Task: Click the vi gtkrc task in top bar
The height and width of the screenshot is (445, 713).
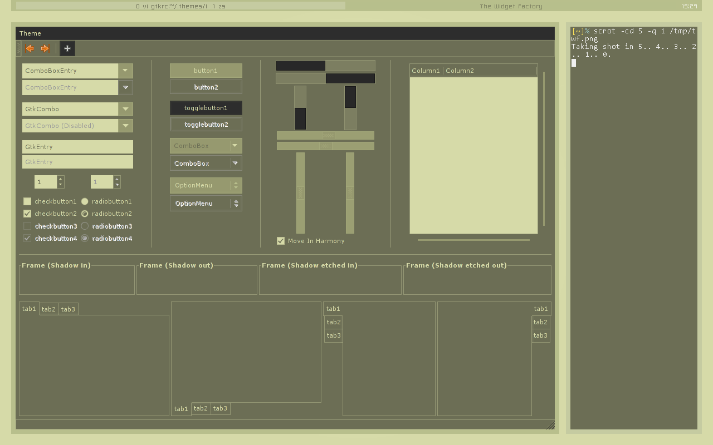Action: coord(180,6)
